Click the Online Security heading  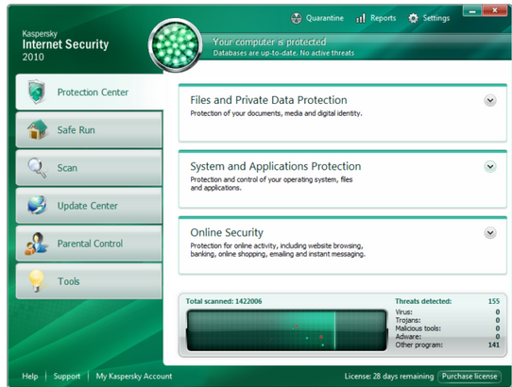click(x=227, y=232)
